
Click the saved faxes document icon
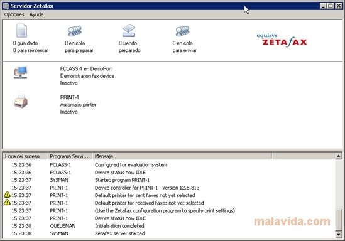pos(21,31)
